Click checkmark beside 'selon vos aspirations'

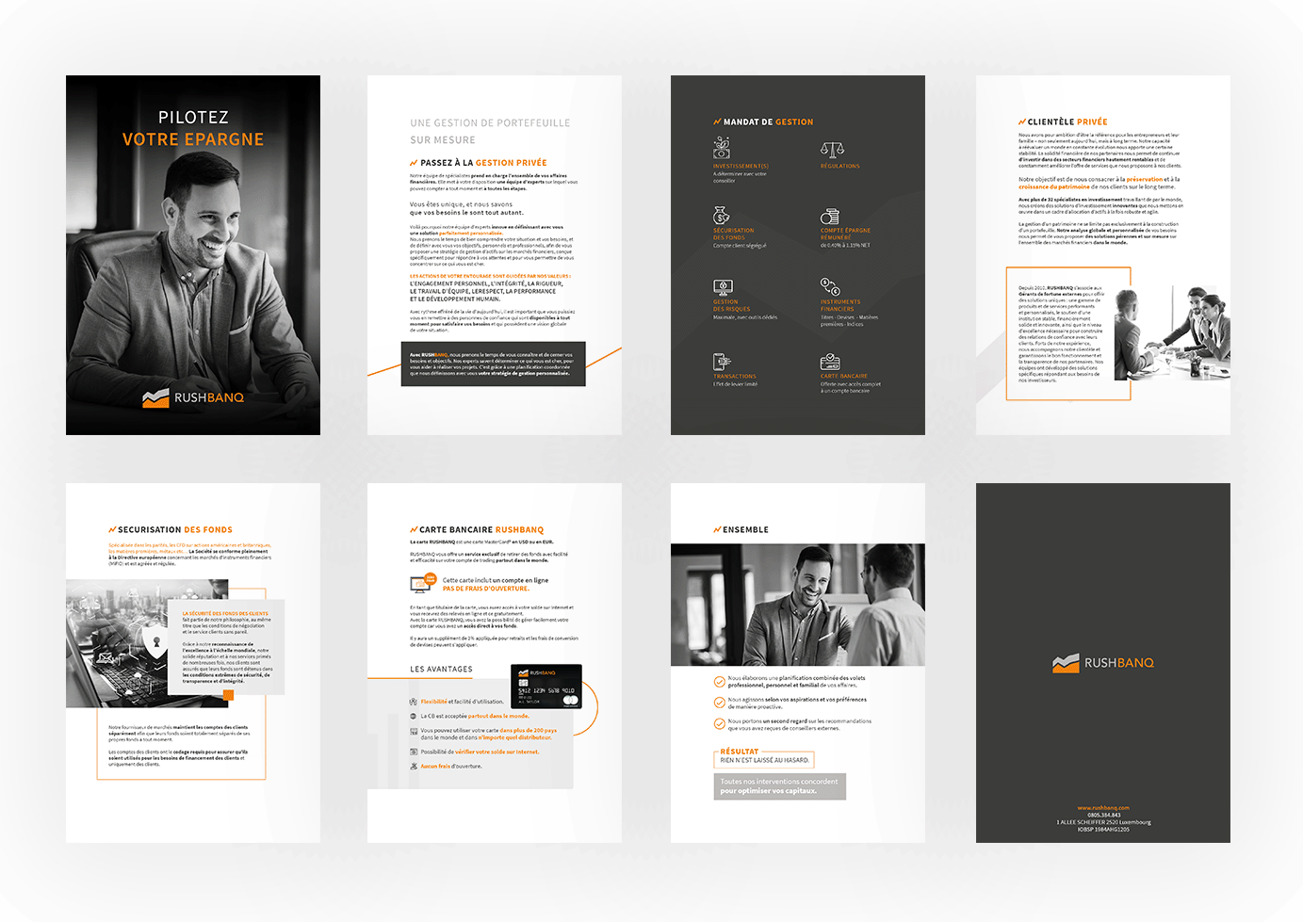720,703
